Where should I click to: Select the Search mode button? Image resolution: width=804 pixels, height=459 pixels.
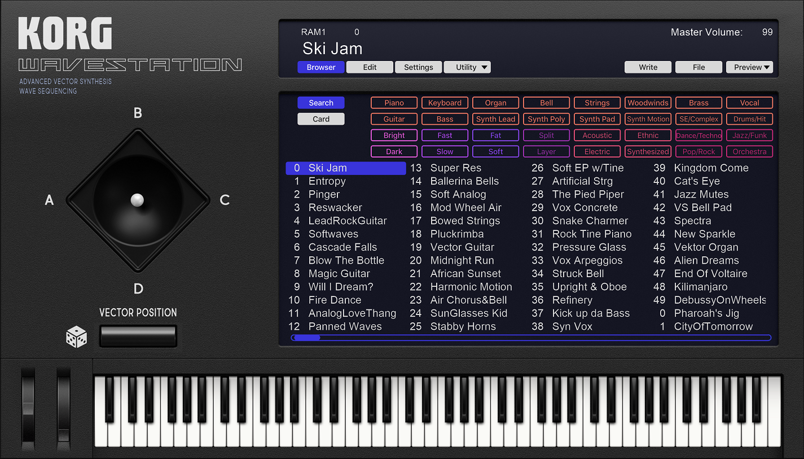coord(320,102)
